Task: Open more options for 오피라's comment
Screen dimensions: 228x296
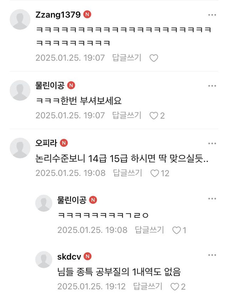Action: click(212, 144)
